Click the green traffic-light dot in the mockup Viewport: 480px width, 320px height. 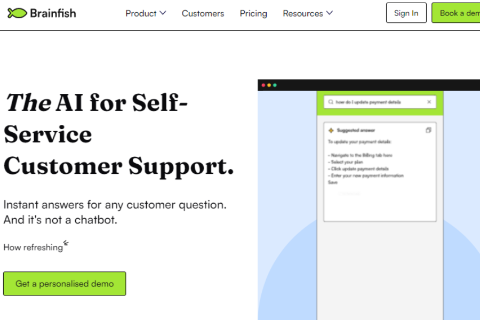click(275, 85)
